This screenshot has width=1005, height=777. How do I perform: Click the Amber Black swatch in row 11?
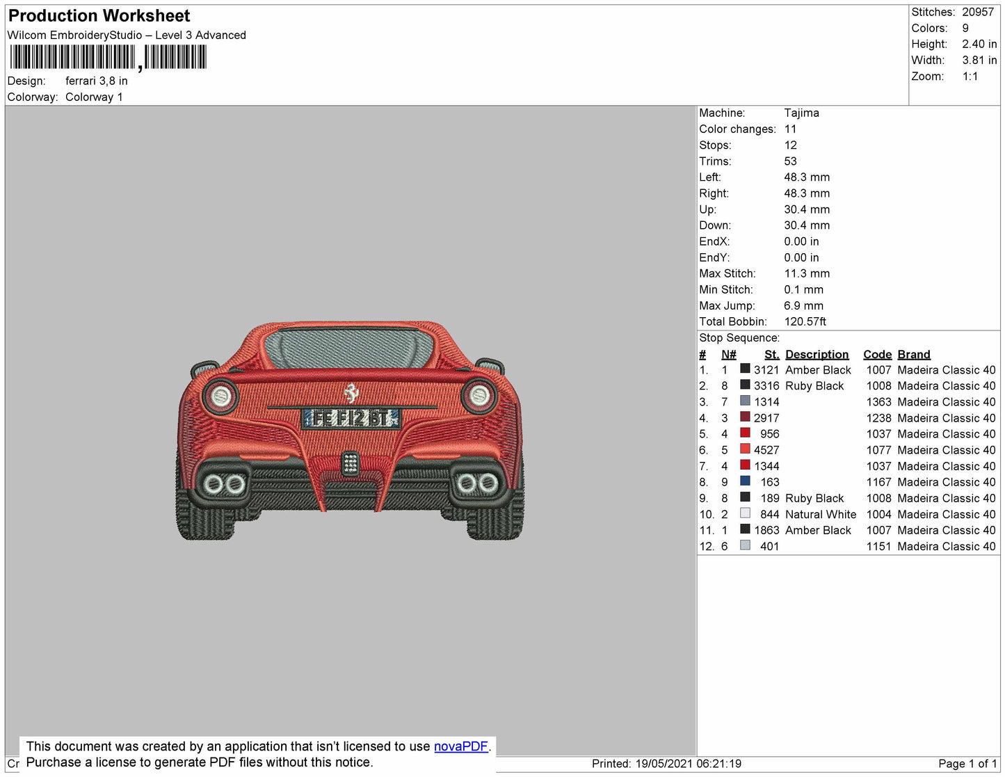pos(745,529)
